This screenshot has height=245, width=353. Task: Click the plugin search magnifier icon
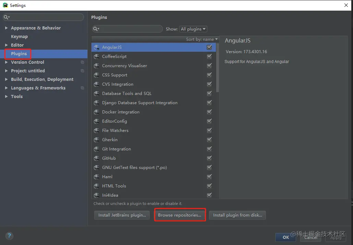96,29
